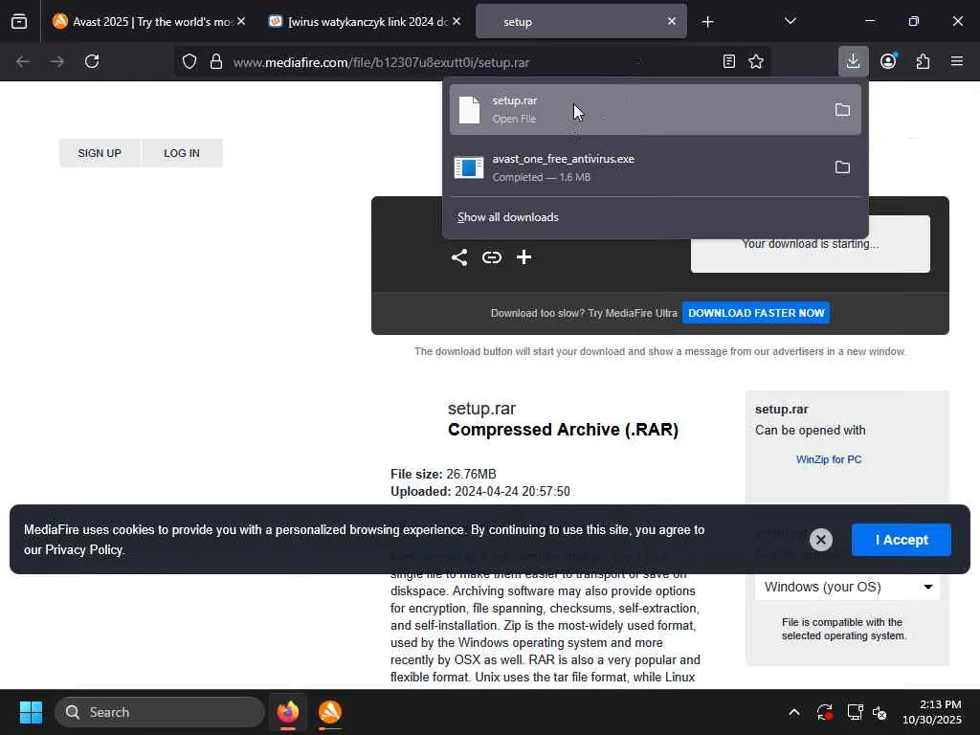Switch to the Avast 2025 tab
980x735 pixels.
(x=148, y=21)
